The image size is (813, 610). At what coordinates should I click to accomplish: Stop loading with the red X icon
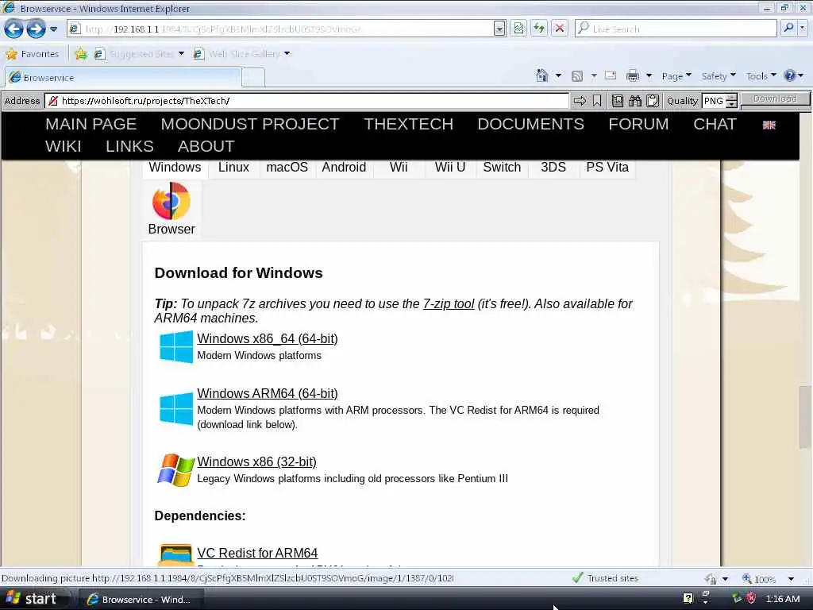pos(560,29)
